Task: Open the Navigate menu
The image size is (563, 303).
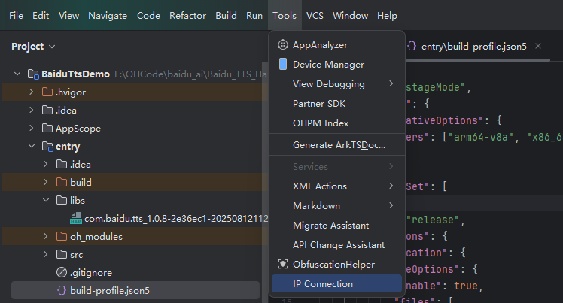Action: [x=108, y=16]
